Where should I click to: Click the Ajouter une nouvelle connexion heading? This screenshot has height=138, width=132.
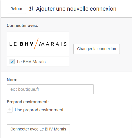(x=76, y=9)
